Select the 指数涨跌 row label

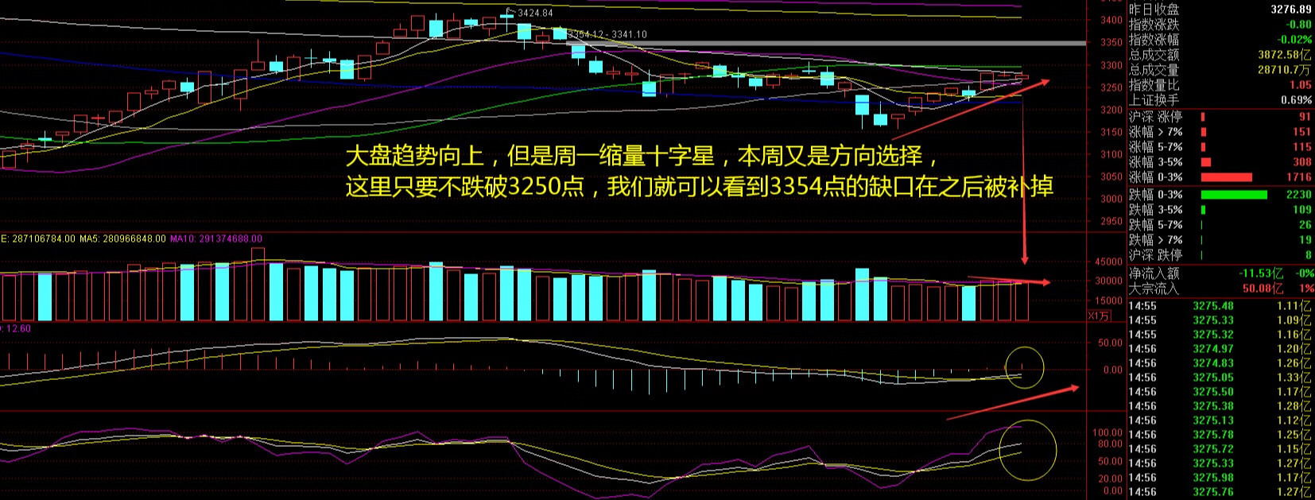click(1154, 25)
